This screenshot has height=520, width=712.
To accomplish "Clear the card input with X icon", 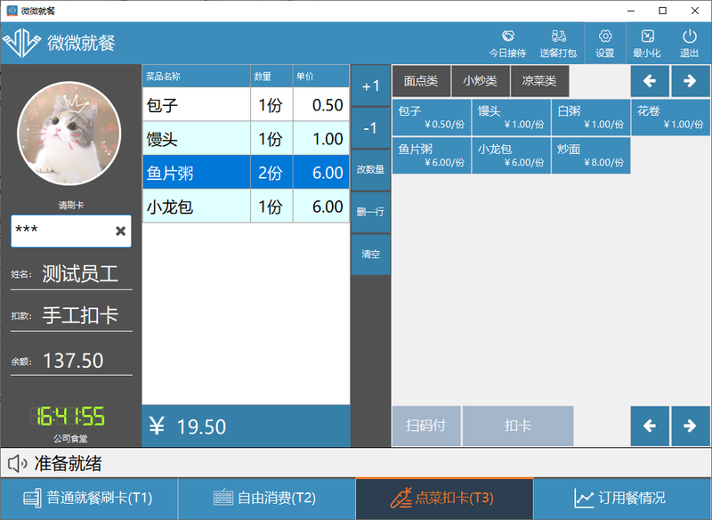I will point(120,232).
